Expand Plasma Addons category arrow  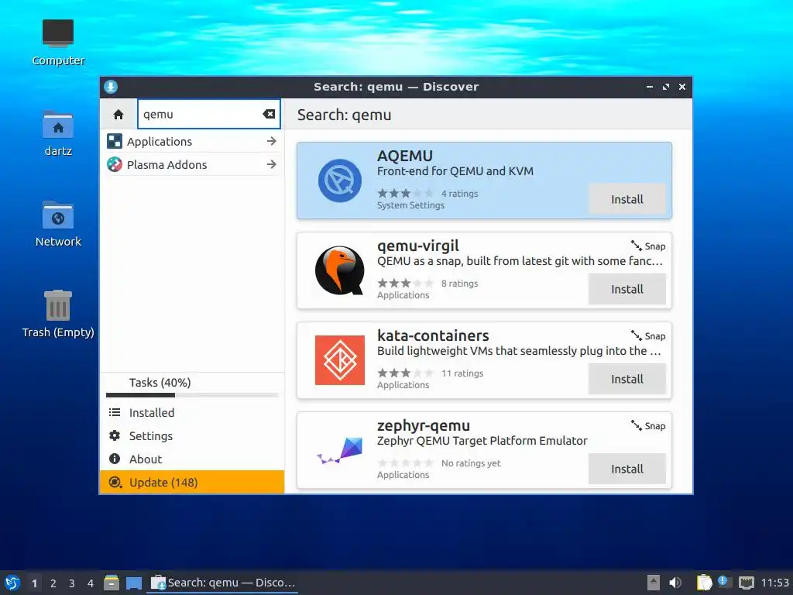click(x=272, y=164)
